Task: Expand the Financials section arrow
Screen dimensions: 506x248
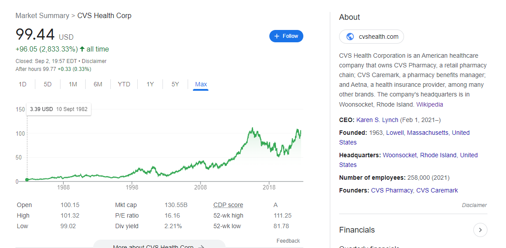Action: point(480,230)
